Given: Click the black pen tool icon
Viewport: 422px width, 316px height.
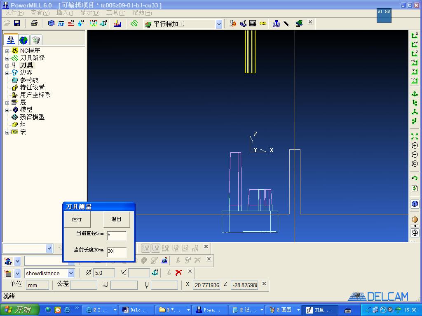Looking at the screenshot, I should coord(286,23).
